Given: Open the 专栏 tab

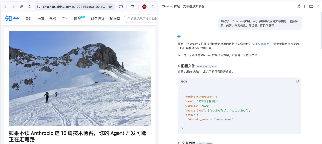Looking at the screenshot, I should tap(65, 19).
